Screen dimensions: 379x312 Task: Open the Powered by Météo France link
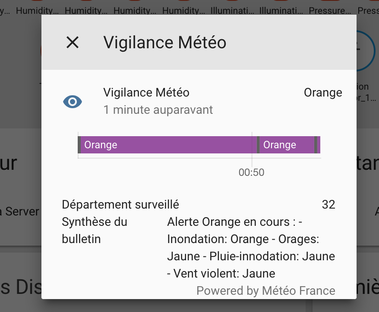(266, 290)
